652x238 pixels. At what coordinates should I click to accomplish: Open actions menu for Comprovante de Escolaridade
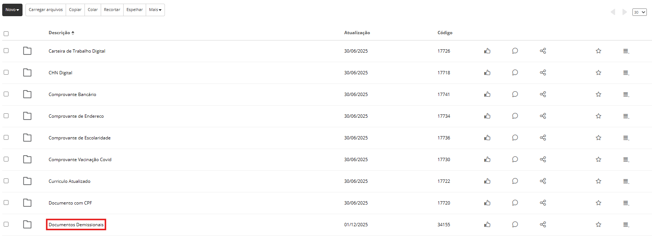coord(626,138)
